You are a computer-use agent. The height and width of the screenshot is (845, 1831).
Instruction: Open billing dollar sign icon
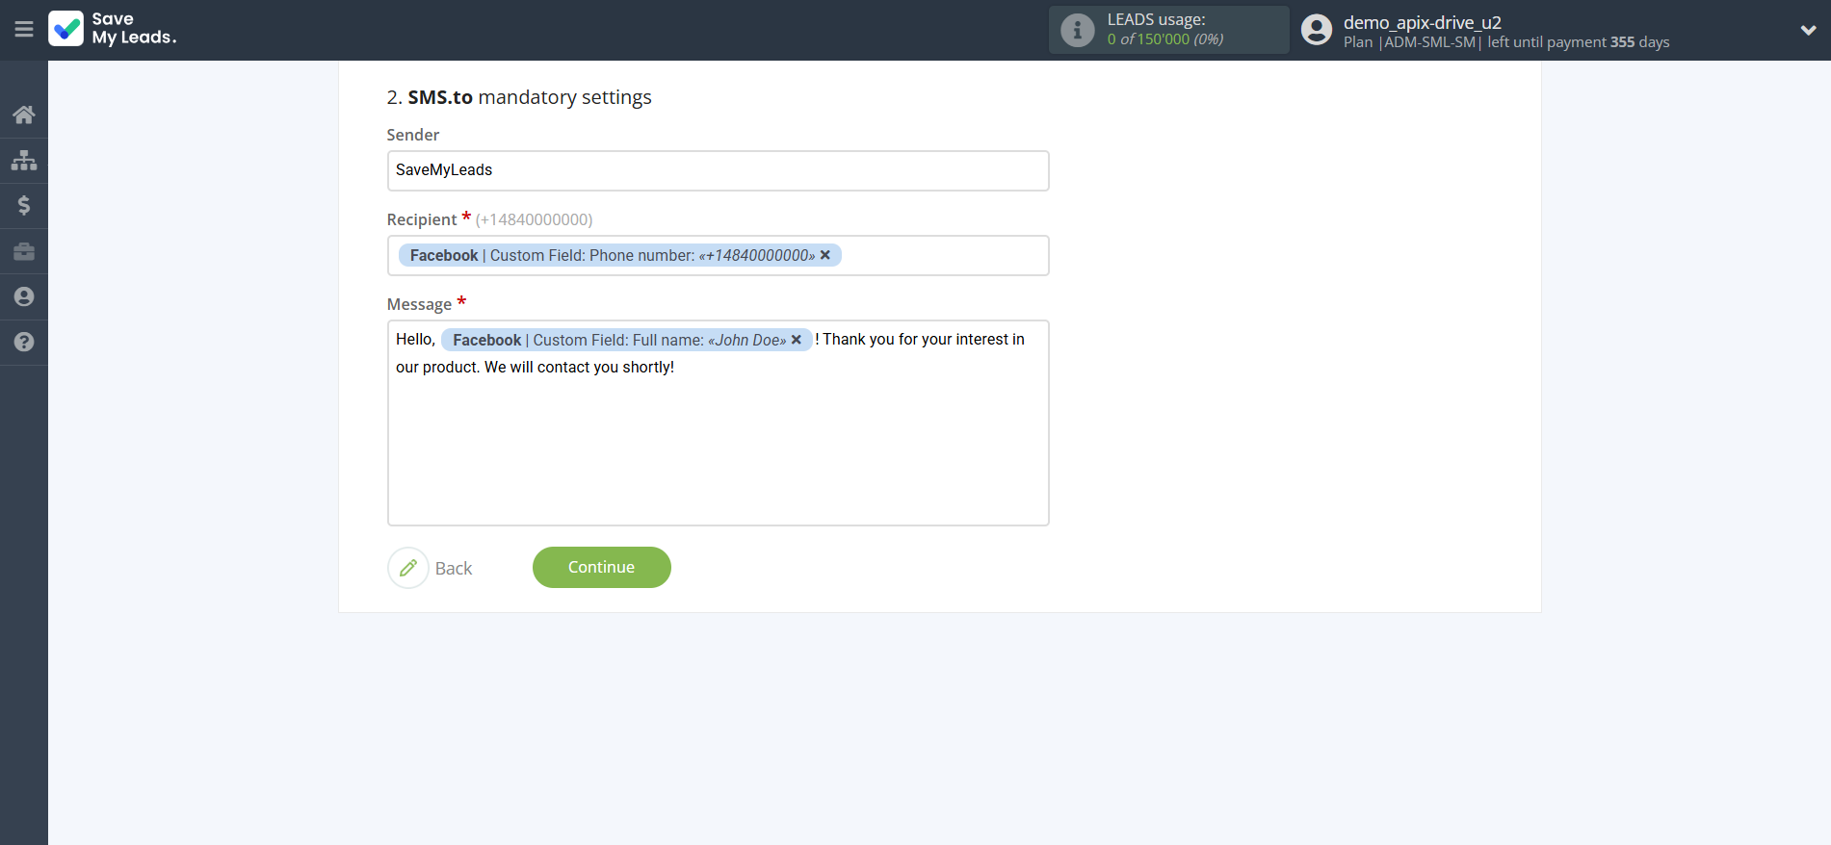(x=24, y=205)
